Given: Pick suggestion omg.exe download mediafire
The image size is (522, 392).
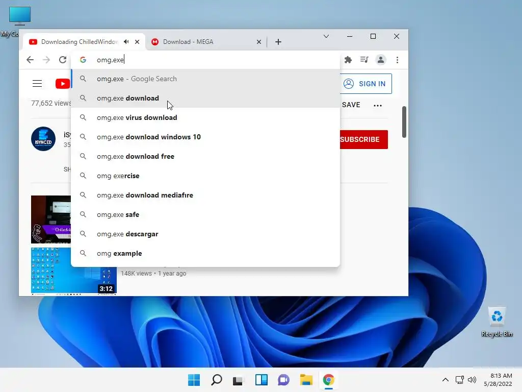Looking at the screenshot, I should 205,195.
